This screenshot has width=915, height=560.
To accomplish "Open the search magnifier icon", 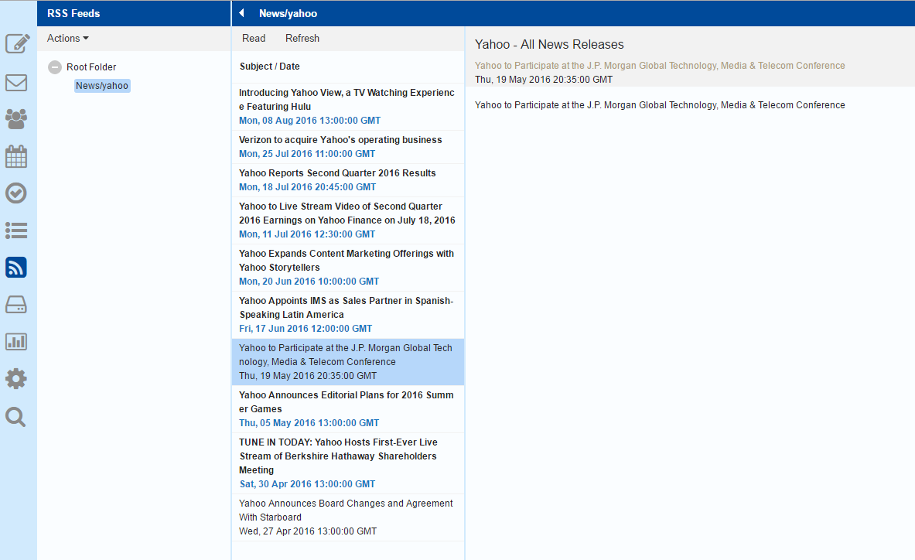I will (15, 417).
